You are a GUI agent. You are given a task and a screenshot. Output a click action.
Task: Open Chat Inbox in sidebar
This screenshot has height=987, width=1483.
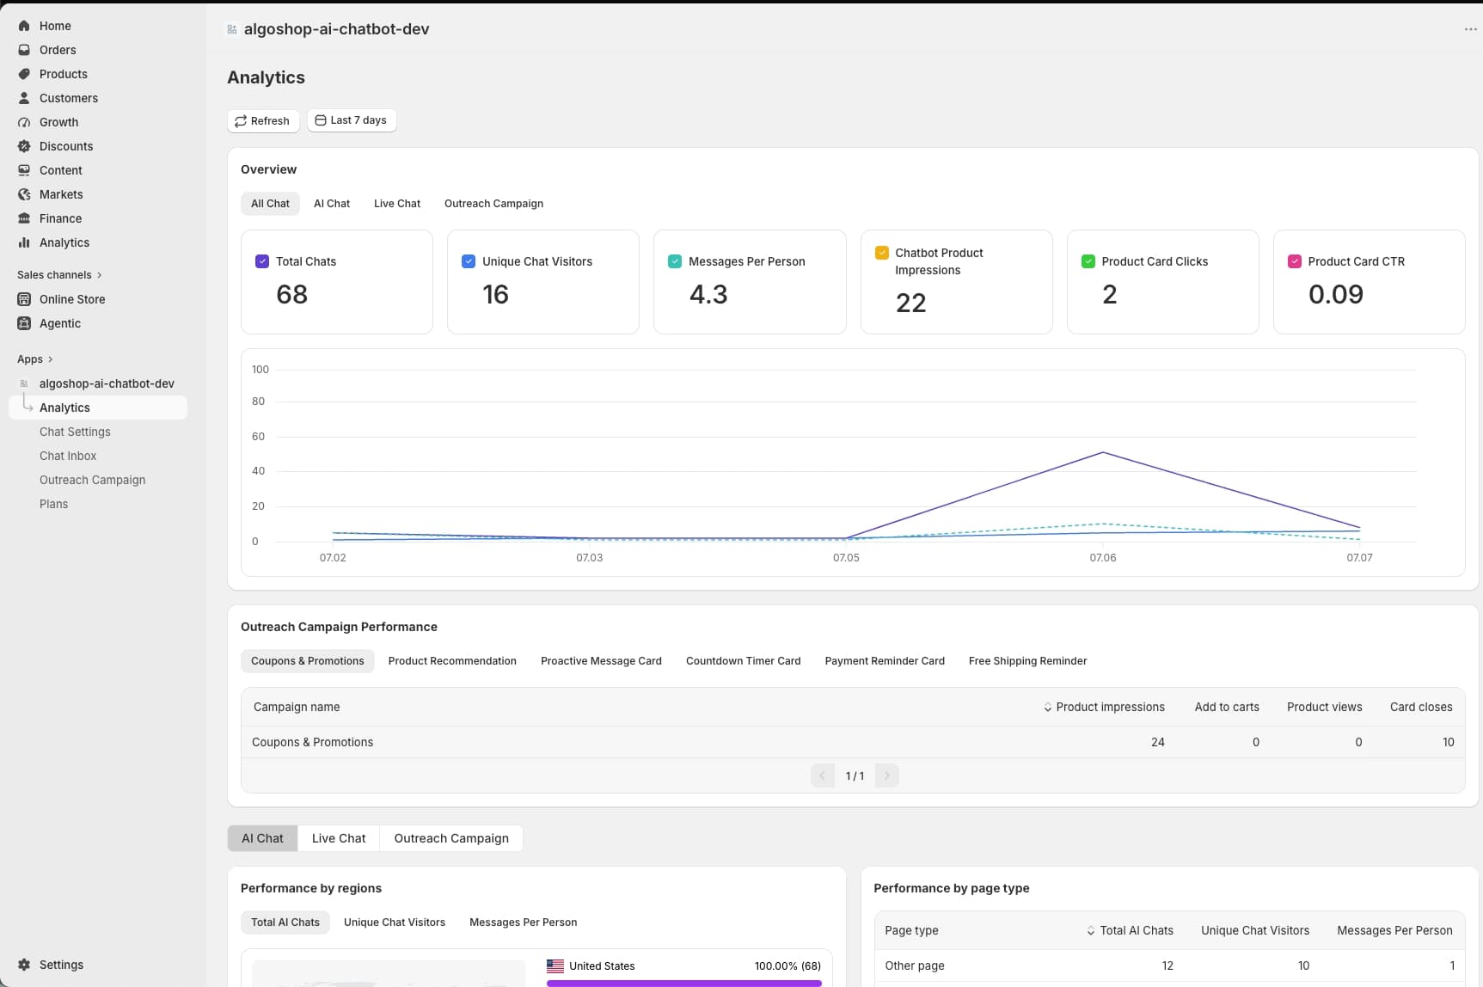tap(68, 456)
